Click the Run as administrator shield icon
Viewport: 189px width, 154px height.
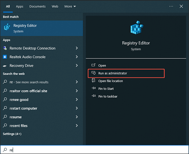click(93, 73)
